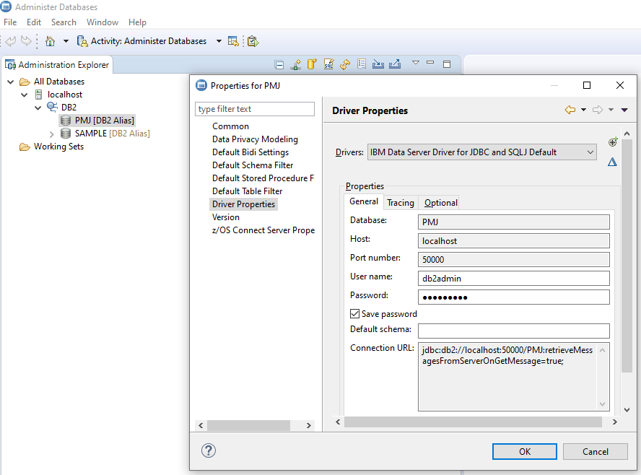Toggle the Save password checkbox
Viewport: 641px width, 475px height.
pos(354,314)
